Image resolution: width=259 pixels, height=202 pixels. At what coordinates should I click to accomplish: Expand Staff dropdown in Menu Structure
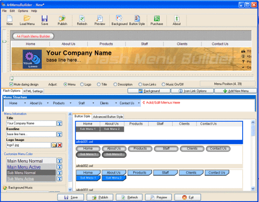(93, 103)
